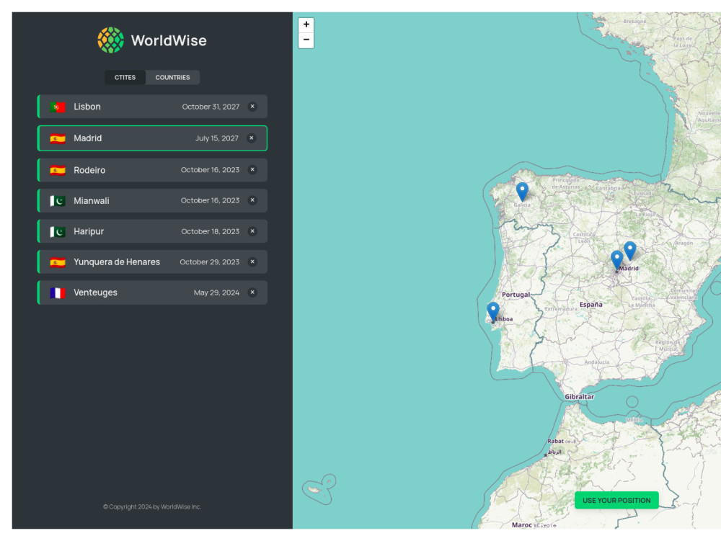
Task: Click the Rabat label on map
Action: (555, 441)
